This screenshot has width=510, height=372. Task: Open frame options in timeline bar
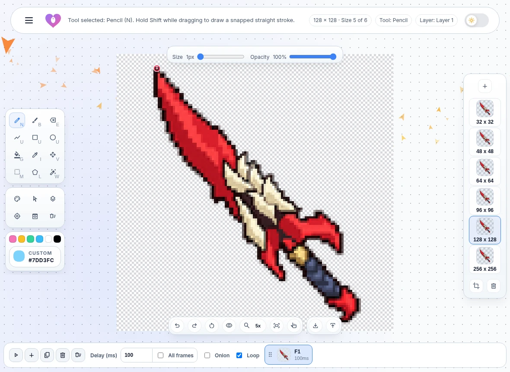[x=78, y=355]
